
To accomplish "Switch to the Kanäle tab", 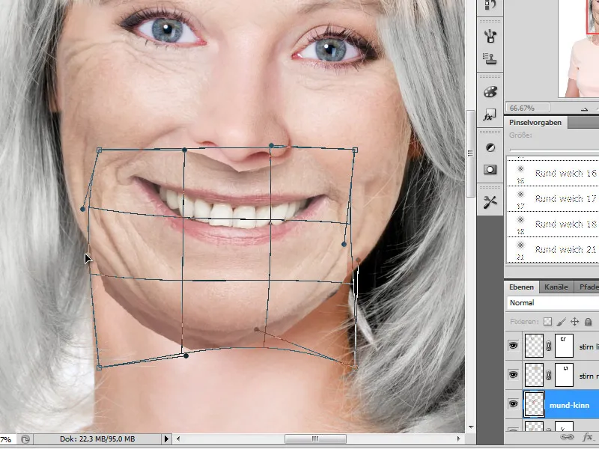I will click(x=556, y=287).
